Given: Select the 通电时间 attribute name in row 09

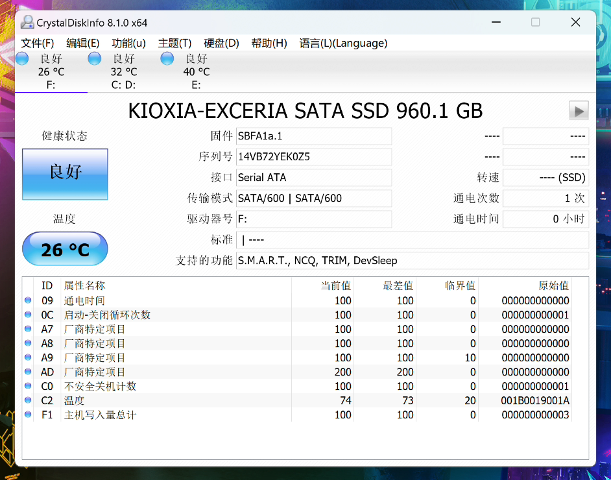Looking at the screenshot, I should [84, 300].
